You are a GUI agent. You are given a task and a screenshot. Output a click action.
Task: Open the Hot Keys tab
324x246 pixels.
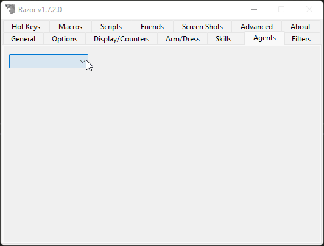click(26, 27)
